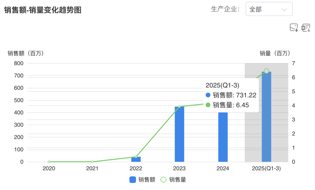Click the highlighted 2025(Q1-3) bar
The width and height of the screenshot is (315, 190).
[x=266, y=117]
